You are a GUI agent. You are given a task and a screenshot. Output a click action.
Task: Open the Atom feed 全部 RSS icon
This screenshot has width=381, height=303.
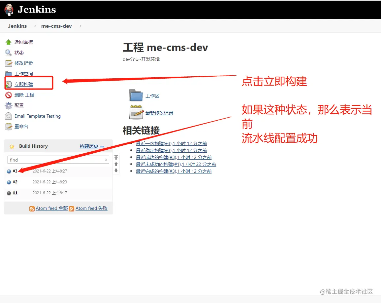point(32,208)
